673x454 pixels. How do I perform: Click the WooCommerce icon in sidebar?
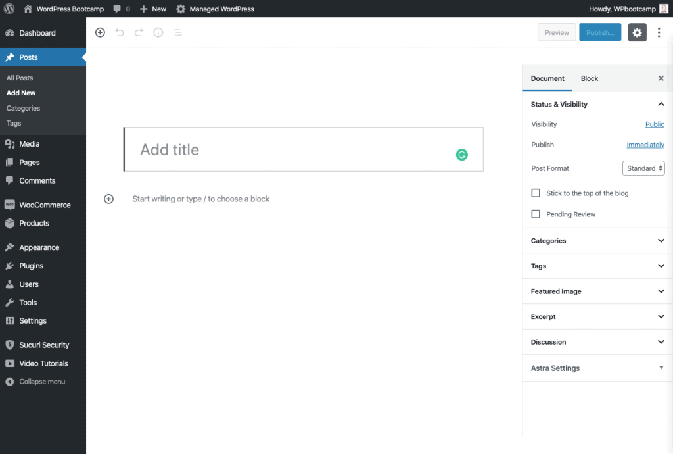(x=9, y=205)
